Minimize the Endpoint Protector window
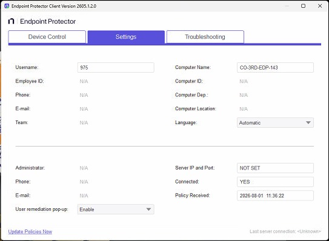The width and height of the screenshot is (329, 241). (x=287, y=6)
